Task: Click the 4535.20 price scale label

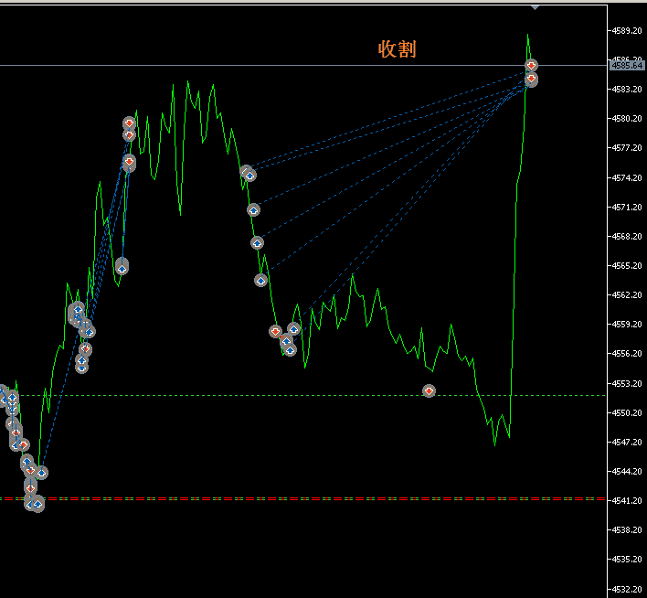Action: coord(627,560)
